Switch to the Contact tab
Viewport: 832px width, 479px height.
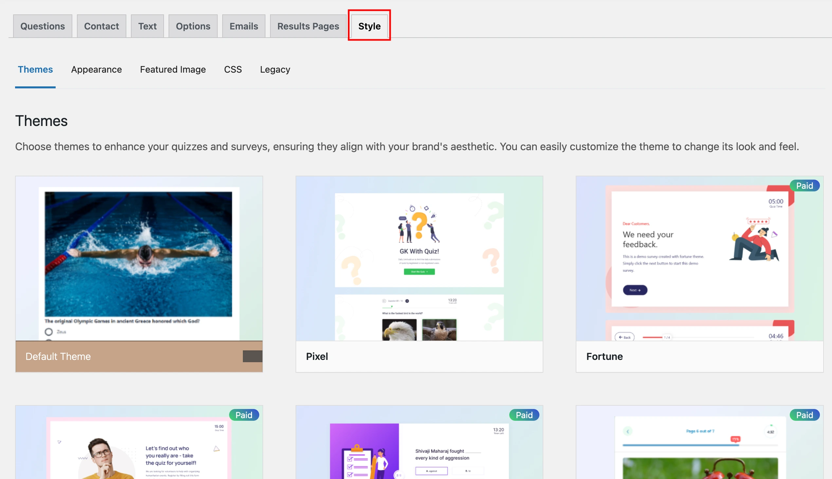pos(101,26)
